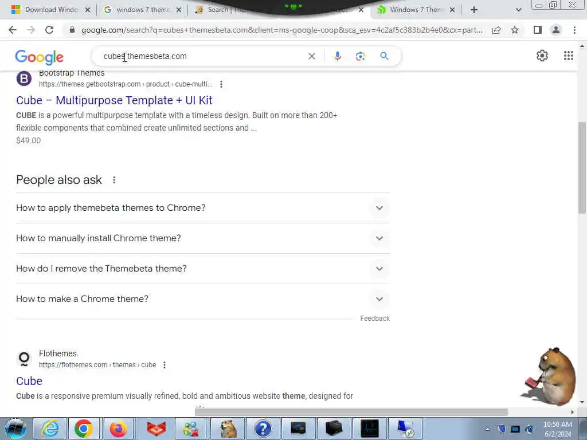This screenshot has width=587, height=440.
Task: Click the horizontal scrollbar right arrow
Action: click(x=573, y=412)
